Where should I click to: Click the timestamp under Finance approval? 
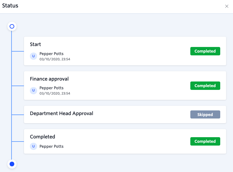point(55,93)
